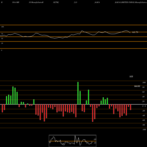Click MR axis label 20
Image resolution: width=147 pixels, height=147 pixels.
tap(143, 101)
